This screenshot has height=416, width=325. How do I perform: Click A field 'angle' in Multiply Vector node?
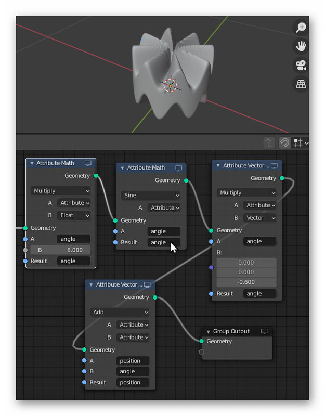coord(260,241)
